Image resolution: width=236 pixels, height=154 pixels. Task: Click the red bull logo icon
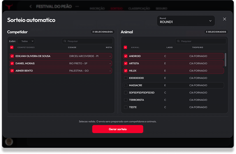[9, 6]
